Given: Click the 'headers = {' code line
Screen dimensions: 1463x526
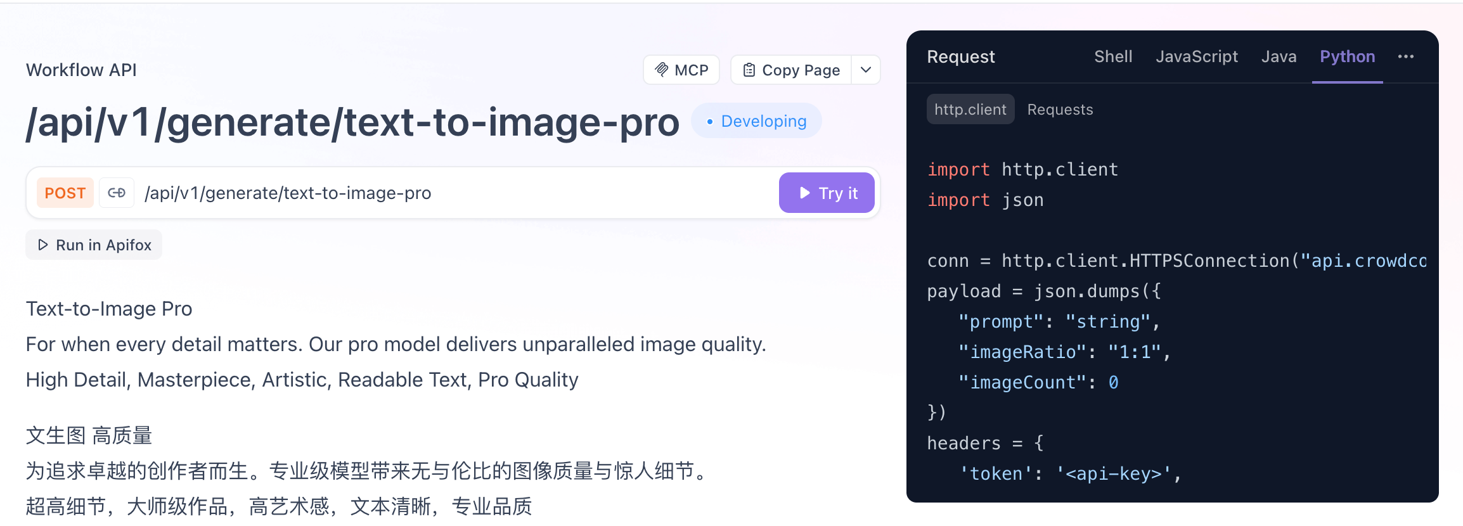Looking at the screenshot, I should click(985, 443).
